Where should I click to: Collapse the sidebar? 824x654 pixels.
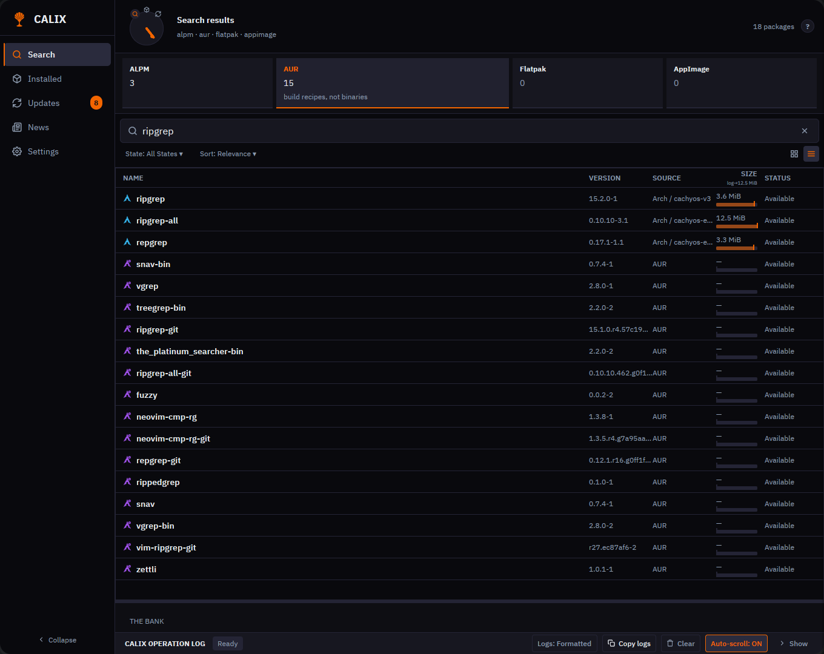[x=58, y=640]
